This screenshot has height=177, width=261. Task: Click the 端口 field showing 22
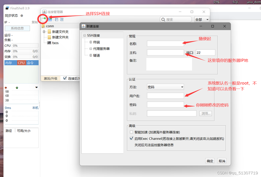[x=205, y=52]
